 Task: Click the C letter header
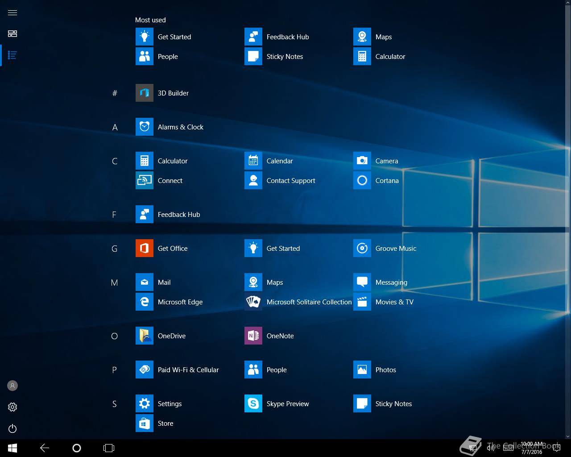[x=115, y=161]
